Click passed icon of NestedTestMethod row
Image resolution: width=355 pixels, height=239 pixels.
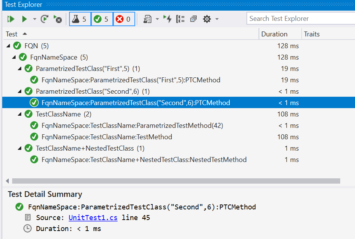tap(34, 159)
